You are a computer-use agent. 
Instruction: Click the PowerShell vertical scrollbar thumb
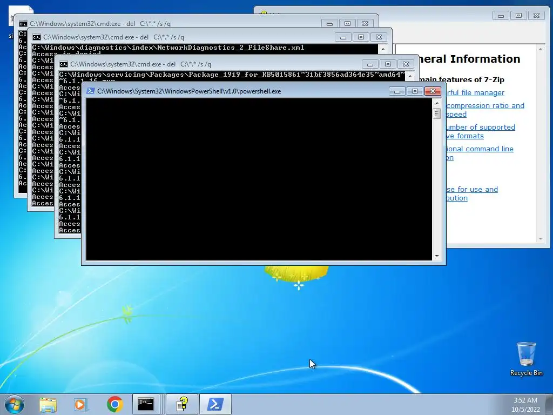(437, 113)
